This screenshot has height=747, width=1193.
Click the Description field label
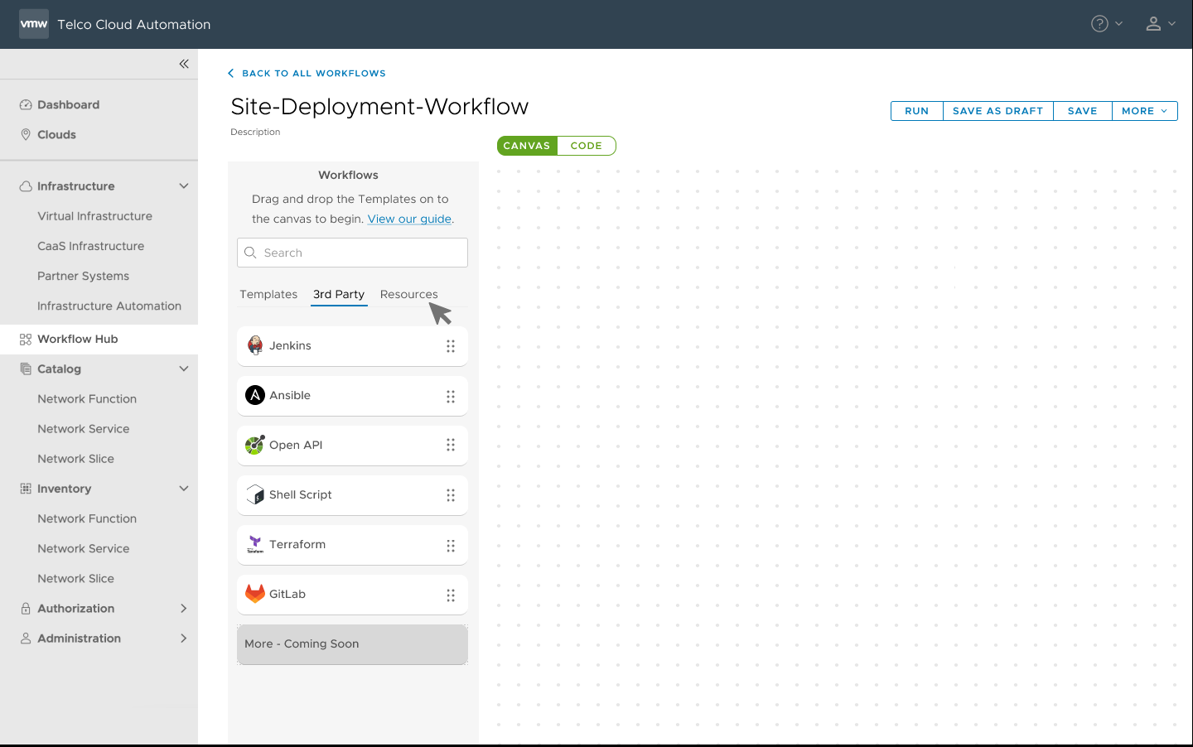click(x=255, y=133)
